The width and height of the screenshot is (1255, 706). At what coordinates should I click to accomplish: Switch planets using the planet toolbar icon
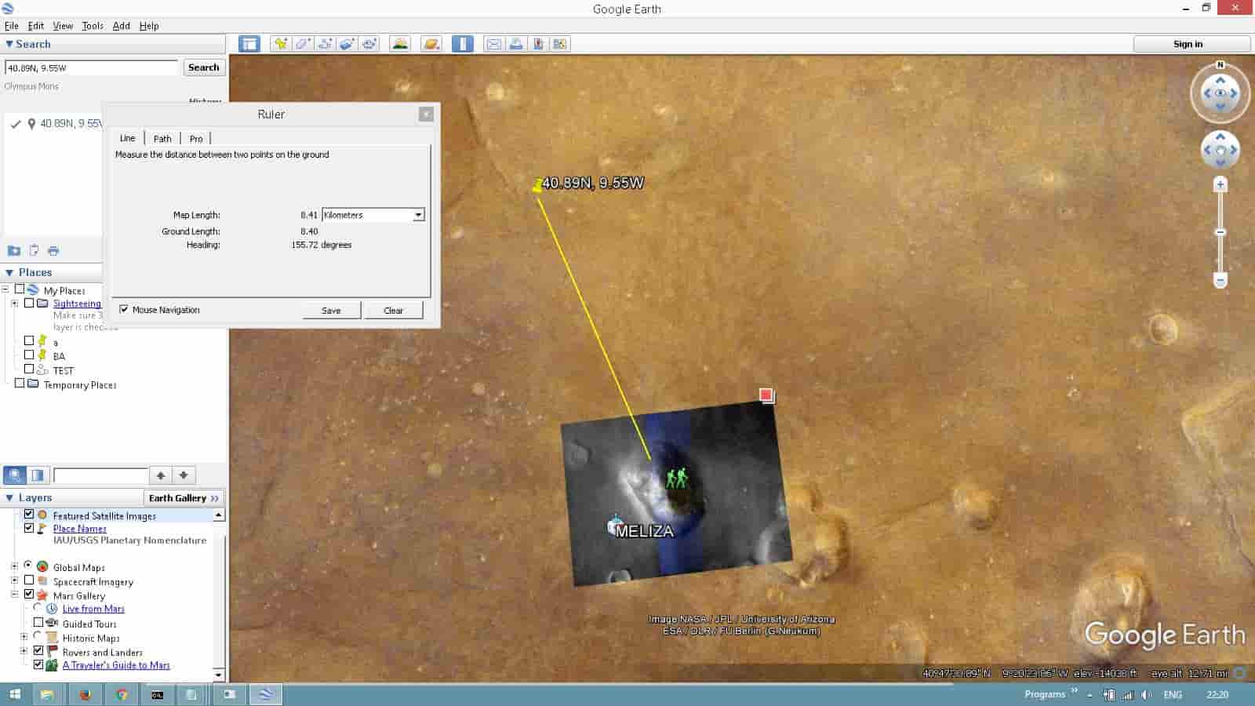coord(431,44)
